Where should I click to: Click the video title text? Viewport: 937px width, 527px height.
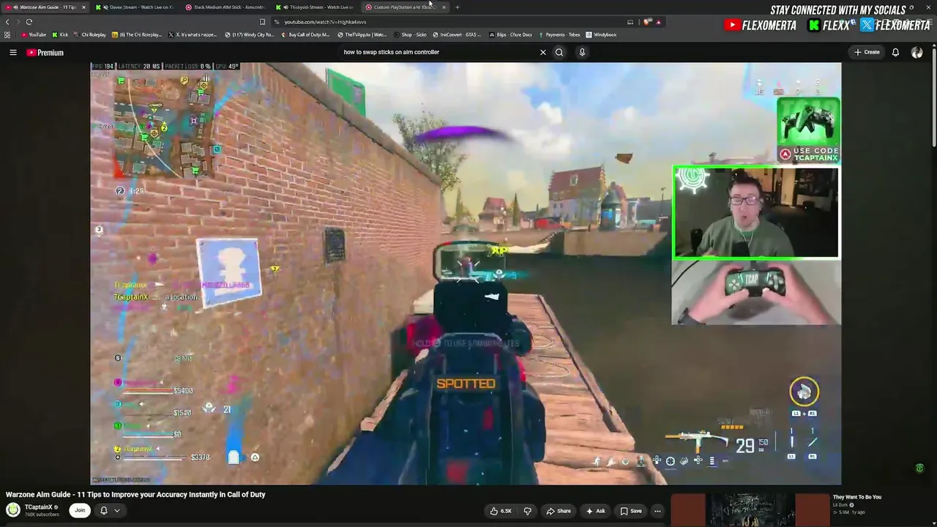[135, 494]
